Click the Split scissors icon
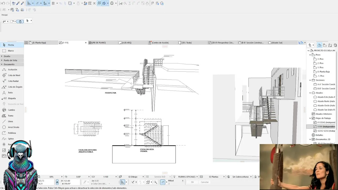Screen dimensions: 338x190 click(x=121, y=3)
